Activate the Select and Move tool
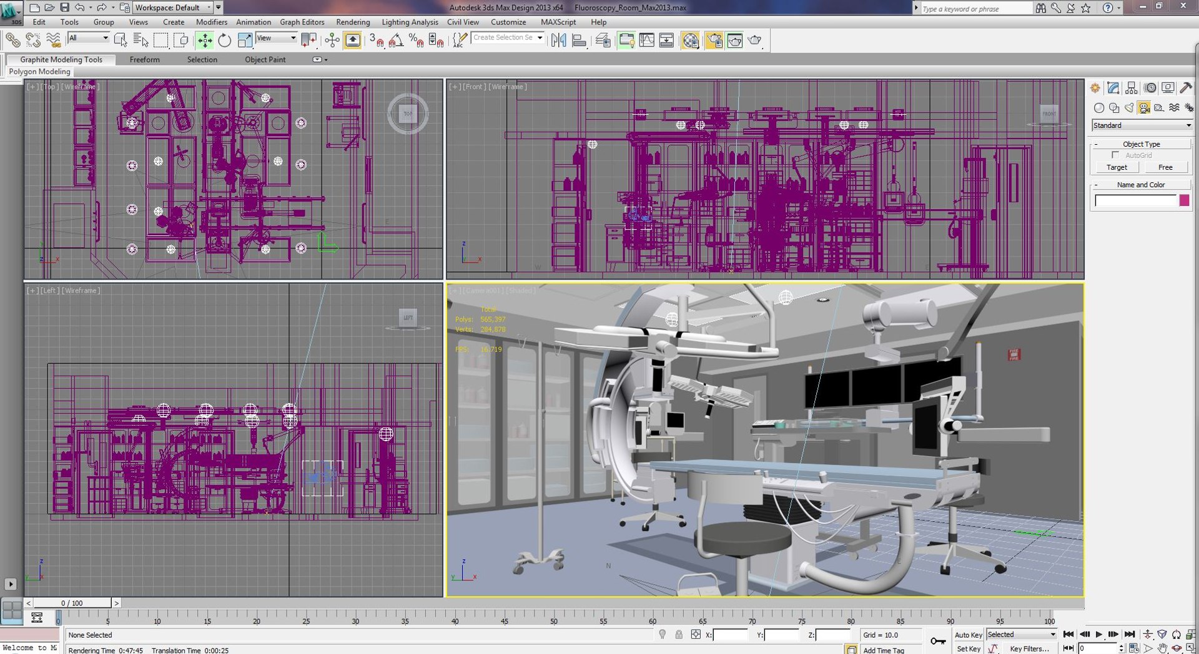This screenshot has height=654, width=1199. pos(204,41)
